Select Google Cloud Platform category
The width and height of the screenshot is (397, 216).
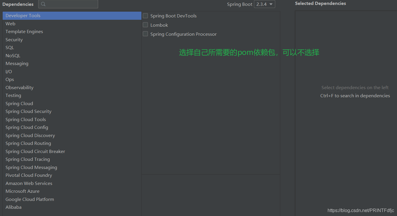coord(72,199)
